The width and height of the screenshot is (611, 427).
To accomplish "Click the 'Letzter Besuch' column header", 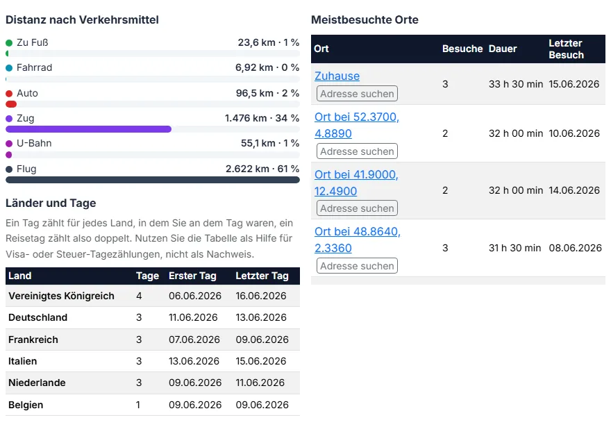I will [x=566, y=49].
